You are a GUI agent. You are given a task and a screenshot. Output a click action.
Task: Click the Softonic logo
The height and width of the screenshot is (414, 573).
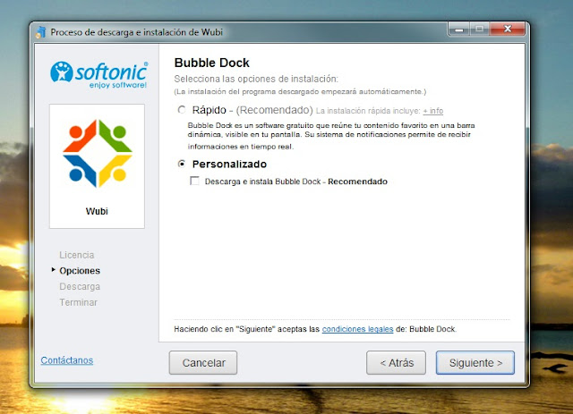pyautogui.click(x=99, y=74)
